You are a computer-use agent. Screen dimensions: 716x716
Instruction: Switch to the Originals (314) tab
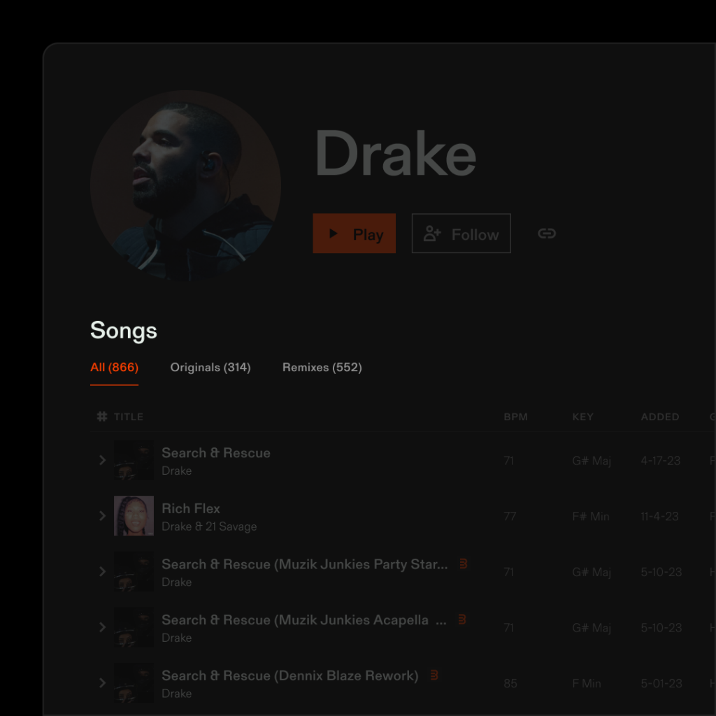[x=210, y=367]
